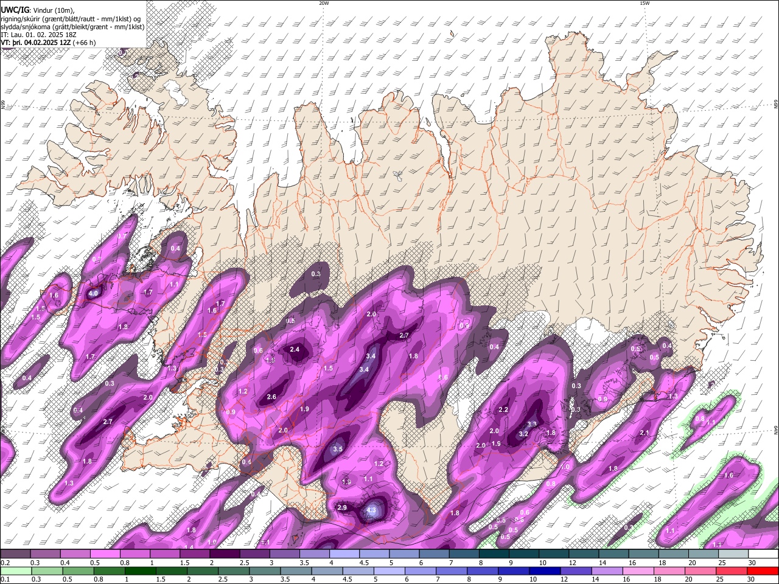
Task: Click the '2.2' precipitation value on map
Action: coord(503,410)
